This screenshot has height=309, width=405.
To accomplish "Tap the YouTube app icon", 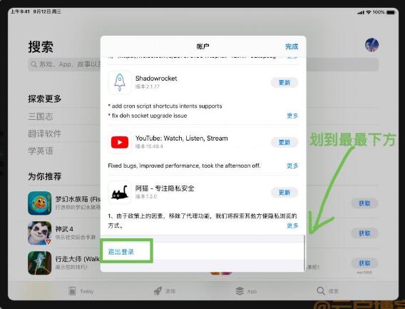I will click(x=120, y=142).
